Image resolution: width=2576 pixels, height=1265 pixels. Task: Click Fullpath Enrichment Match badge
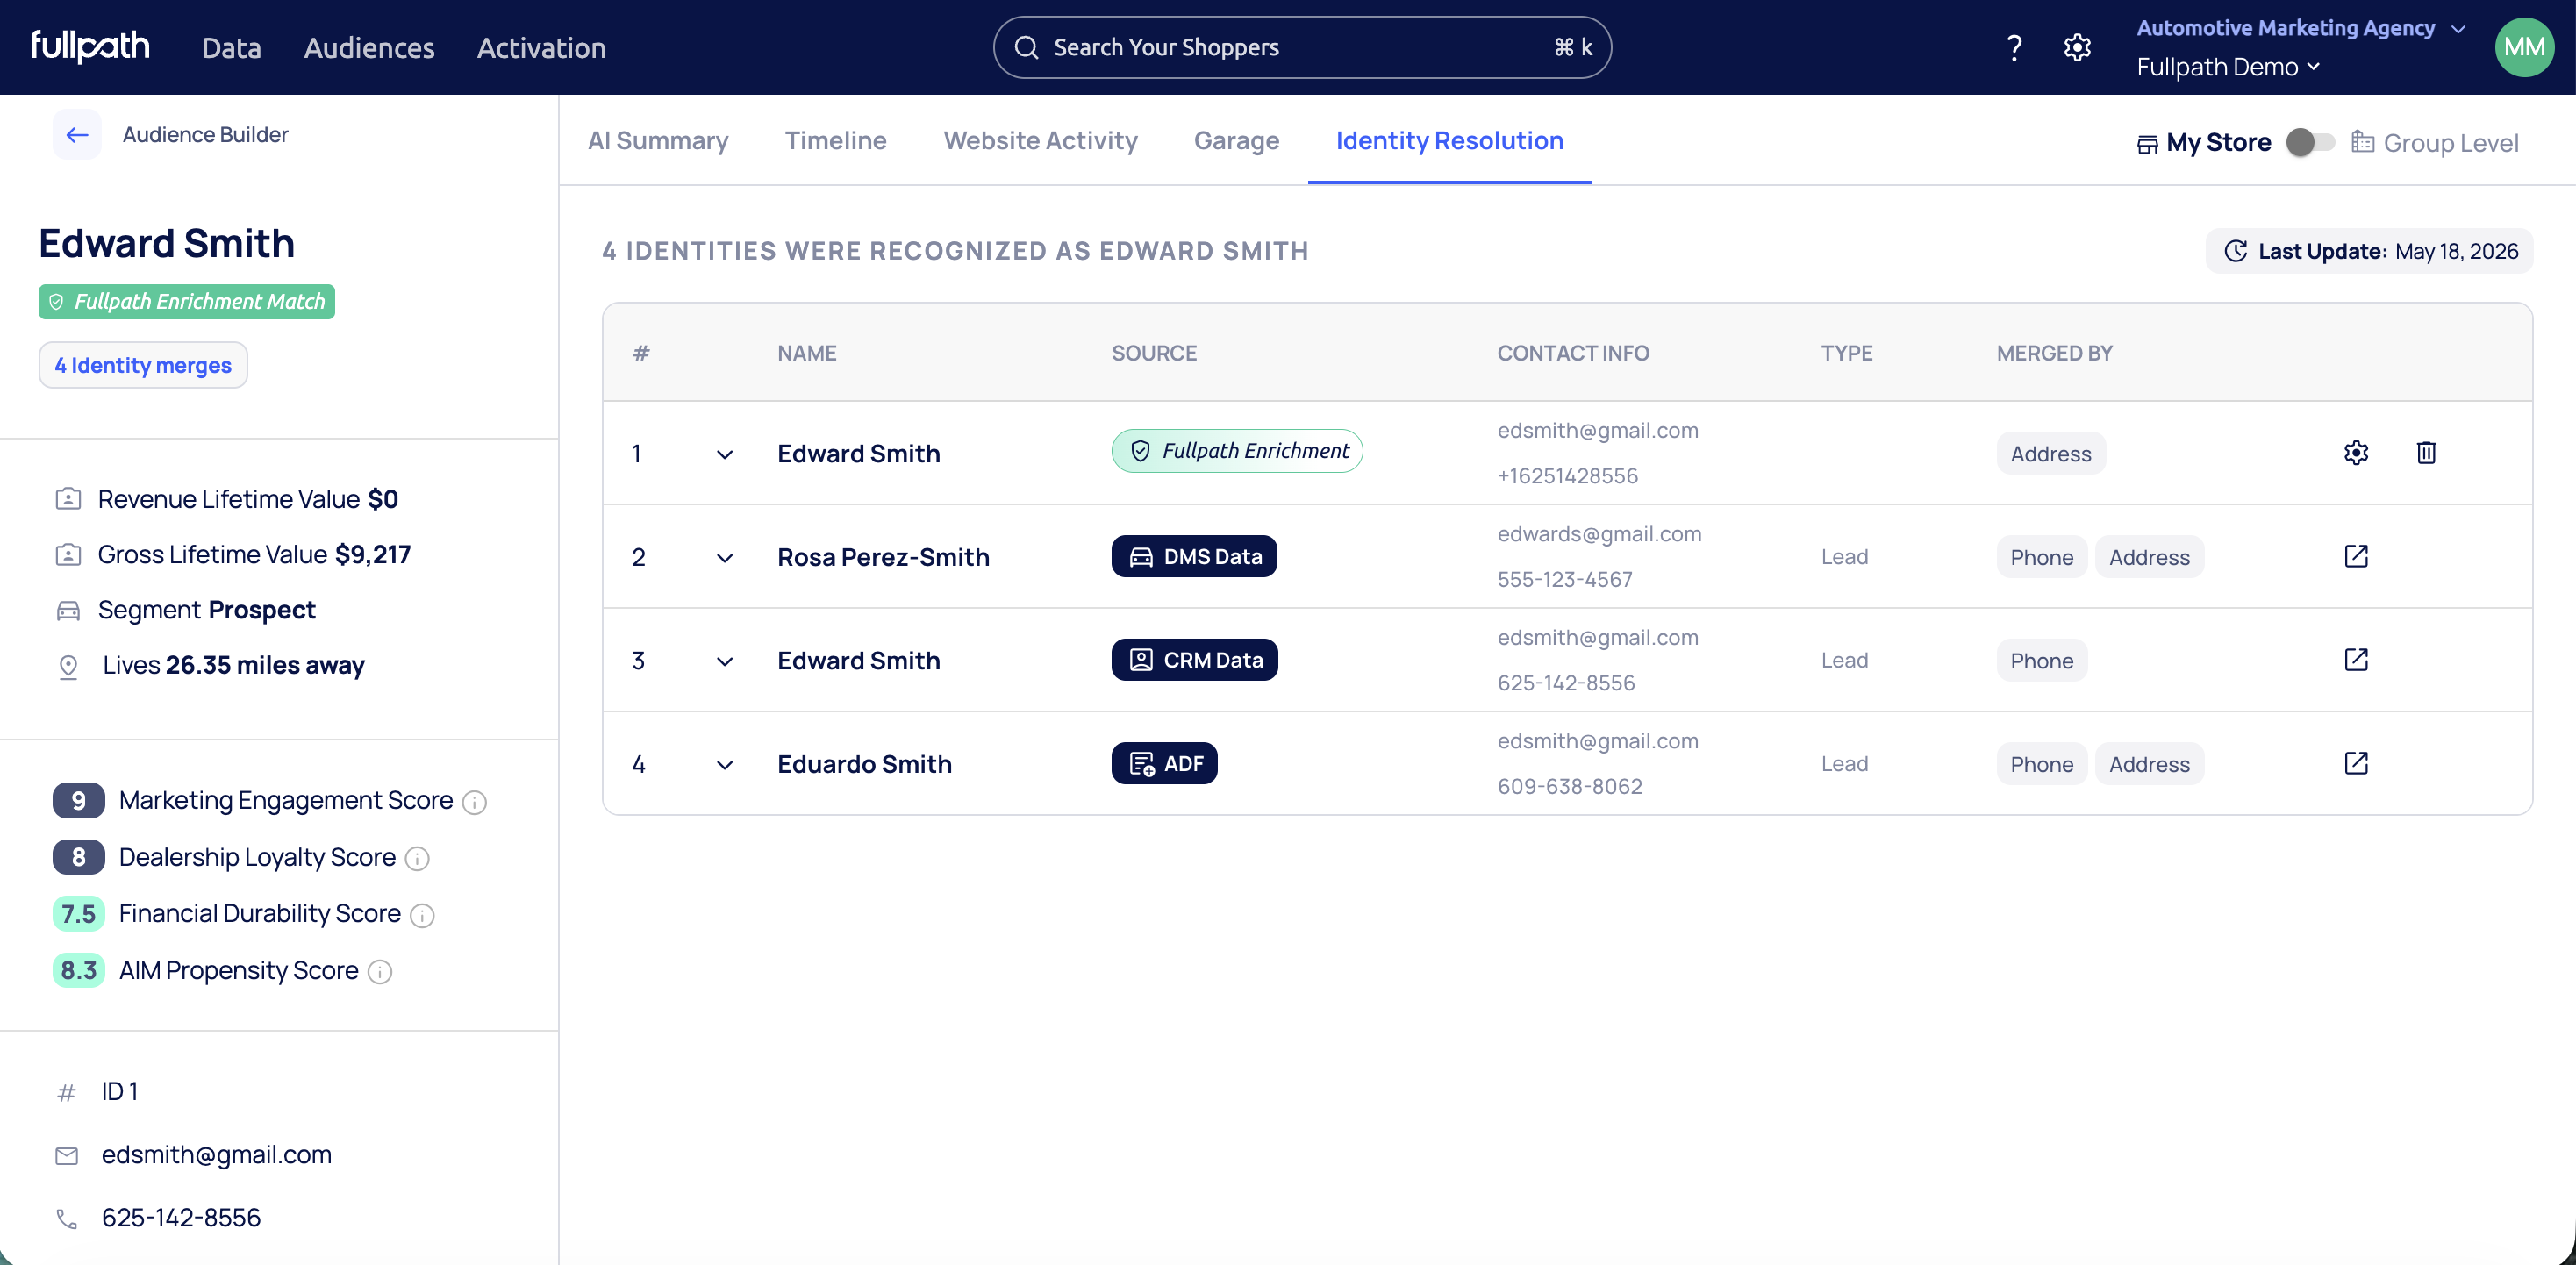coord(187,302)
